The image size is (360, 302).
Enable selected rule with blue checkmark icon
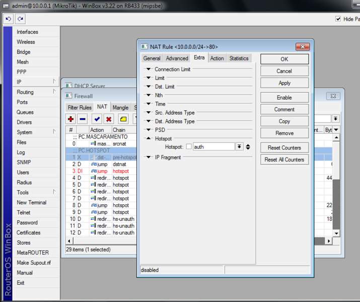(x=97, y=119)
